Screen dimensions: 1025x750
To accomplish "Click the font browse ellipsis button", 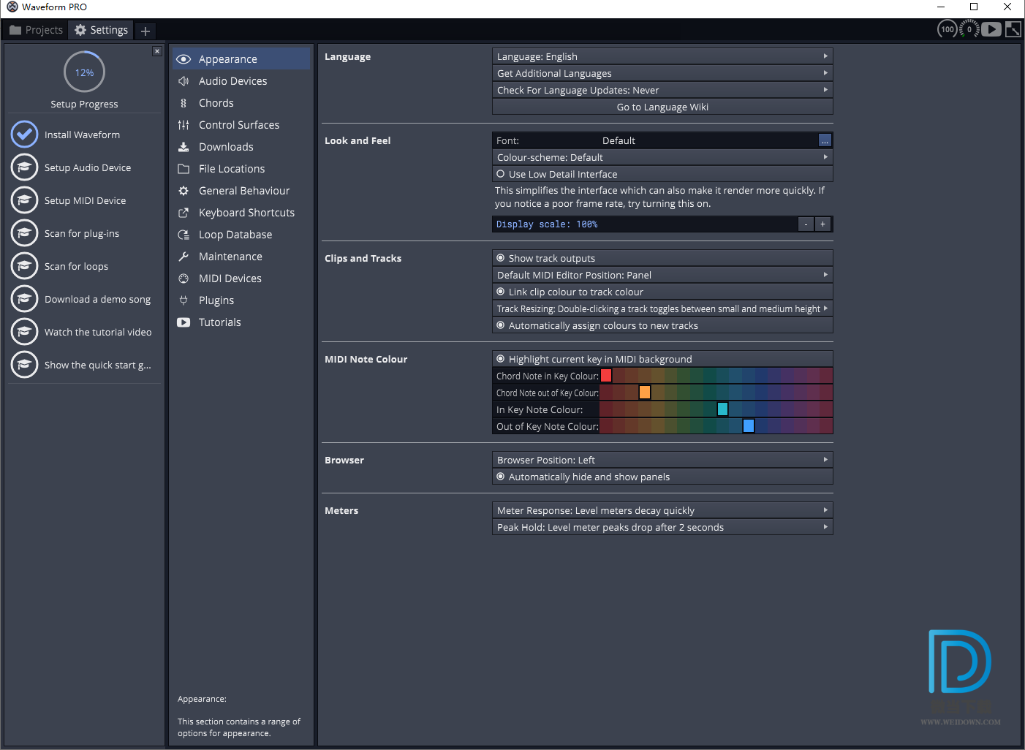I will [x=825, y=140].
